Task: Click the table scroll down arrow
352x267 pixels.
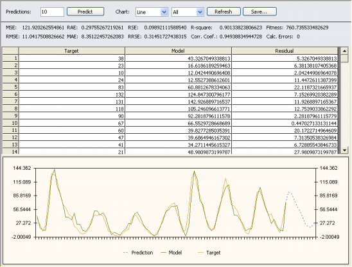Action: [x=344, y=150]
